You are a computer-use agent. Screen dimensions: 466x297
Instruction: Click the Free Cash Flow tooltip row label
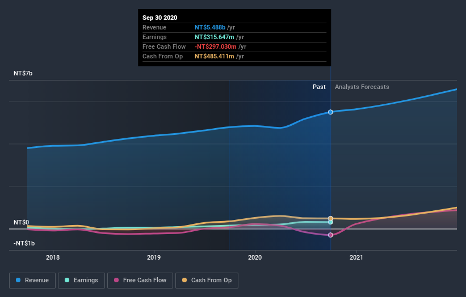point(164,46)
